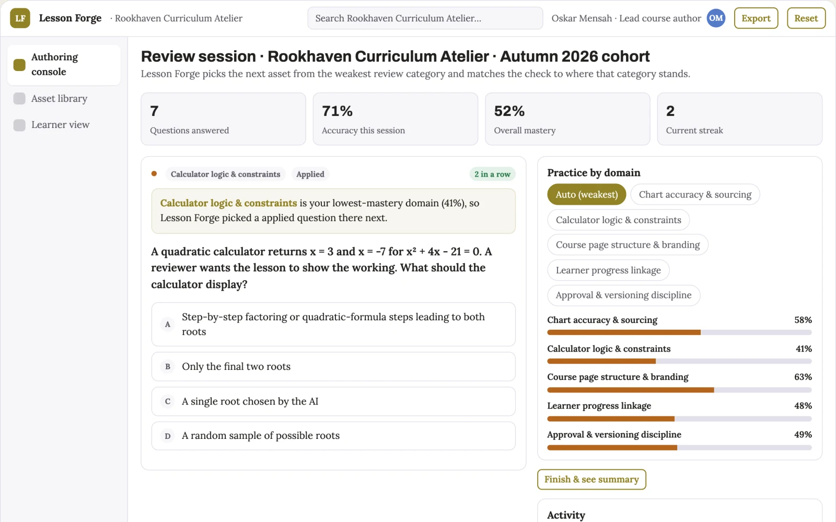
Task: Click the Learner view sidebar icon
Action: tap(19, 125)
